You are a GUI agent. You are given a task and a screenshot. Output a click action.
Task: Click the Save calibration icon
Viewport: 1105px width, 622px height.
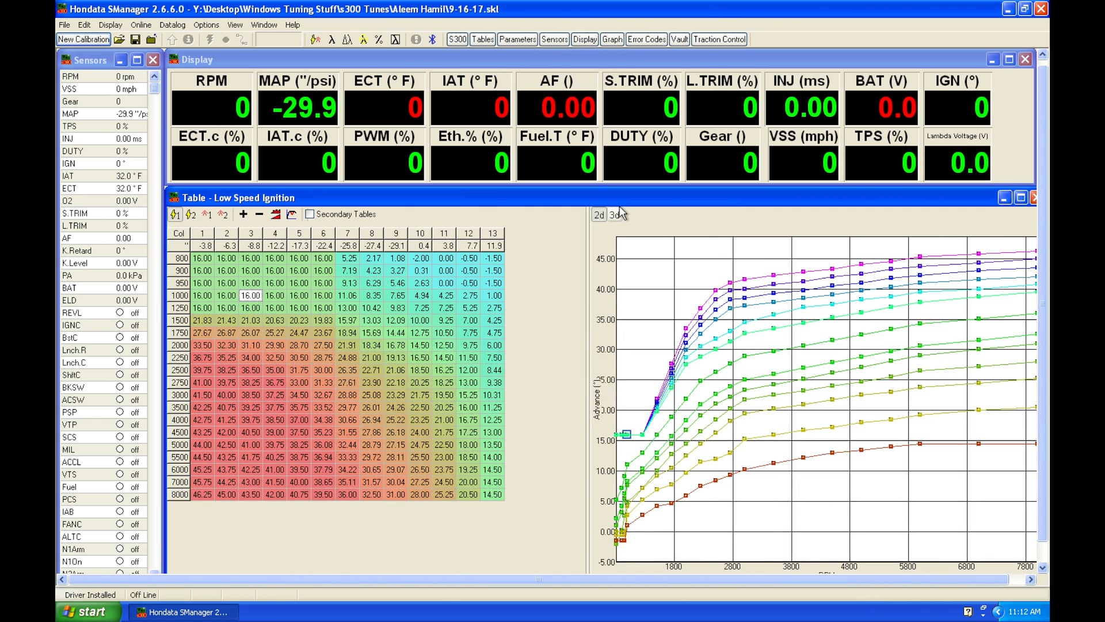(x=136, y=39)
